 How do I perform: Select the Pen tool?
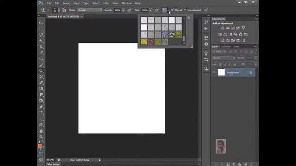[41, 107]
